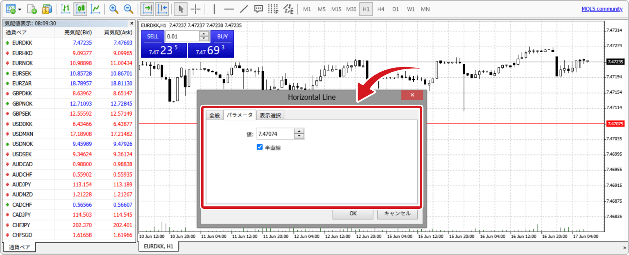Select the AUDJPY symbol row
Viewport: 629px width, 255px height.
click(x=69, y=185)
